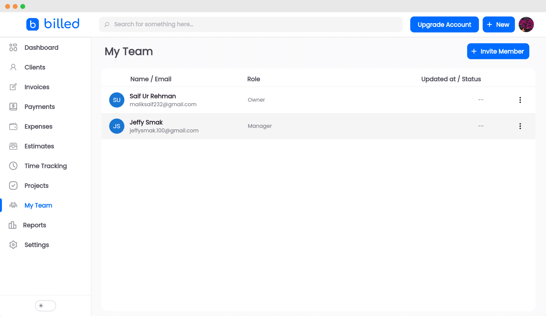Open the Reports bar-chart icon

pos(13,225)
